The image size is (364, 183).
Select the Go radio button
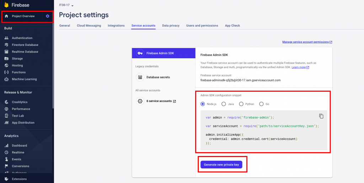261,104
